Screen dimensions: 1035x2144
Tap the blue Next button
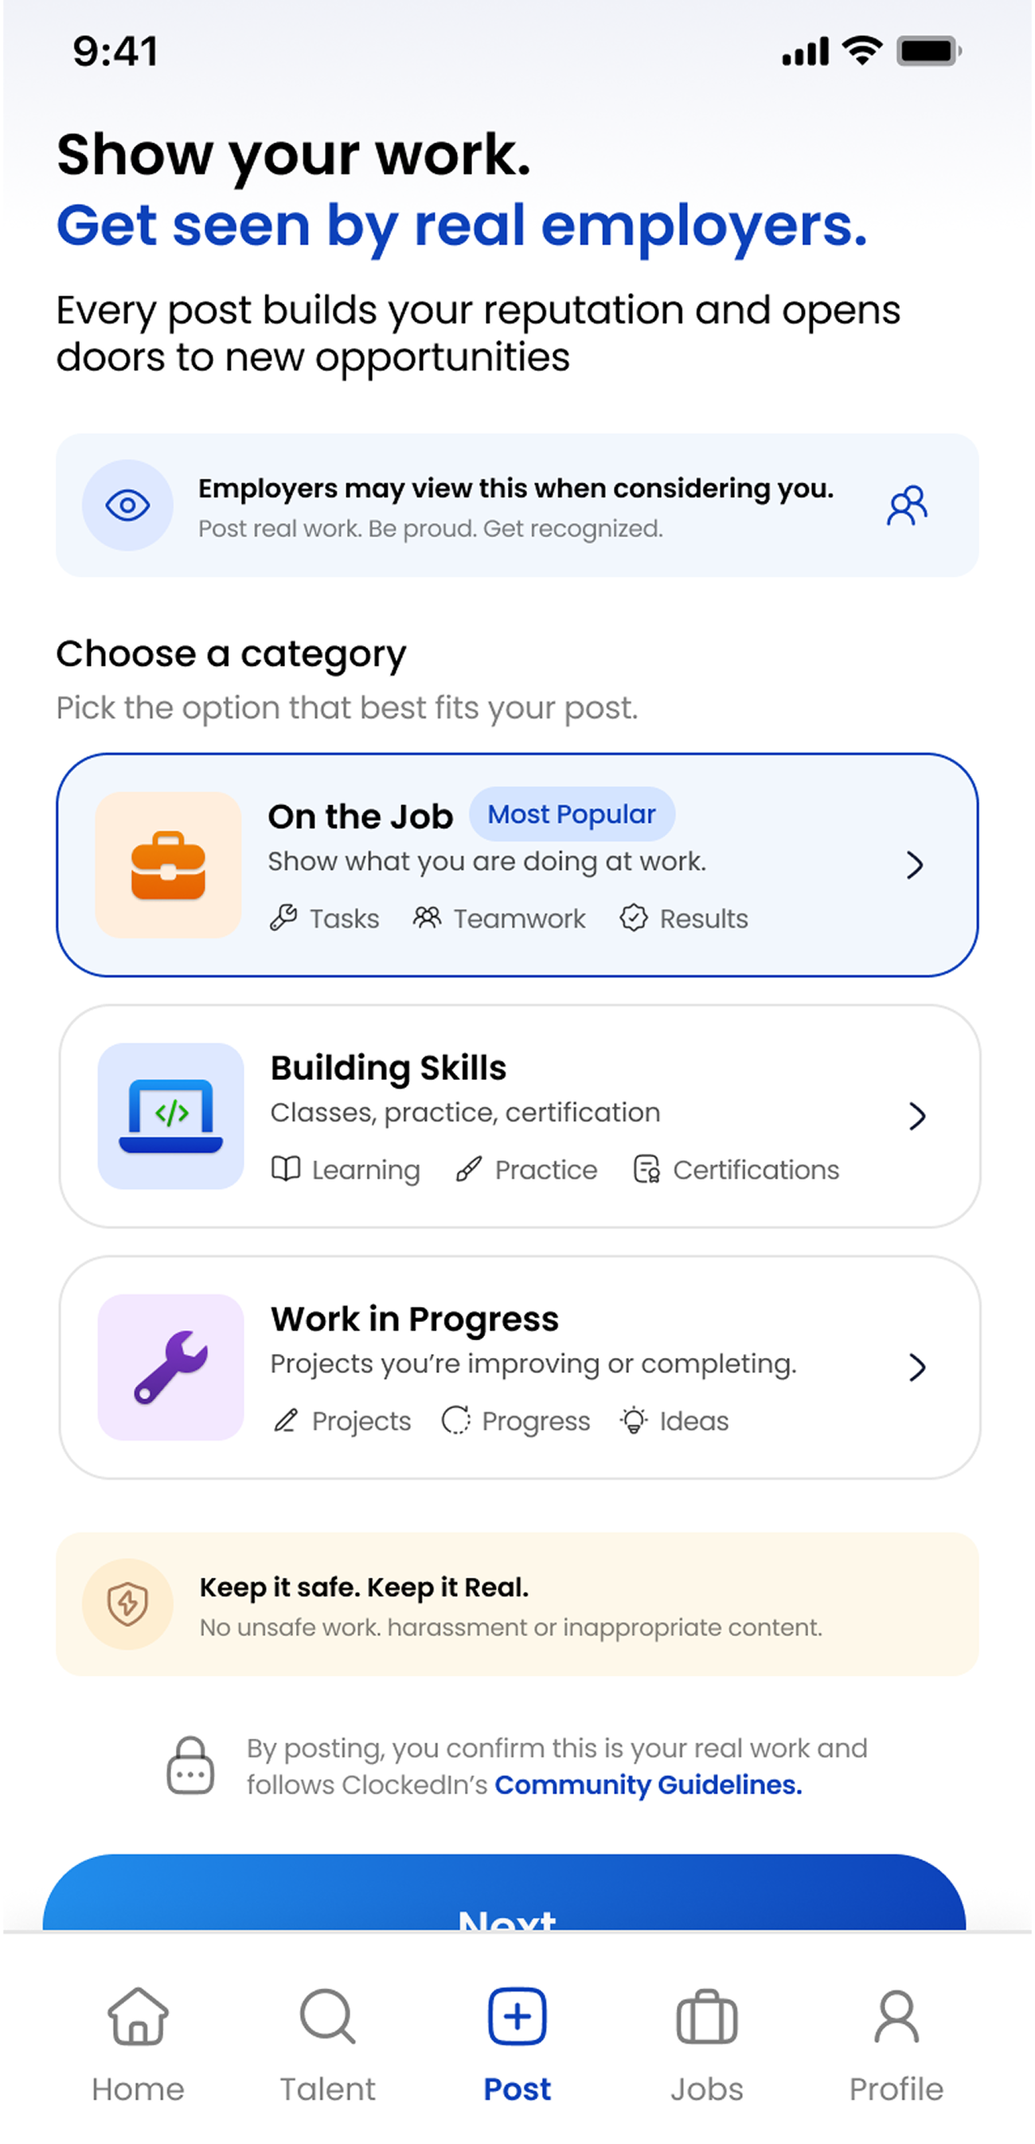click(504, 1892)
